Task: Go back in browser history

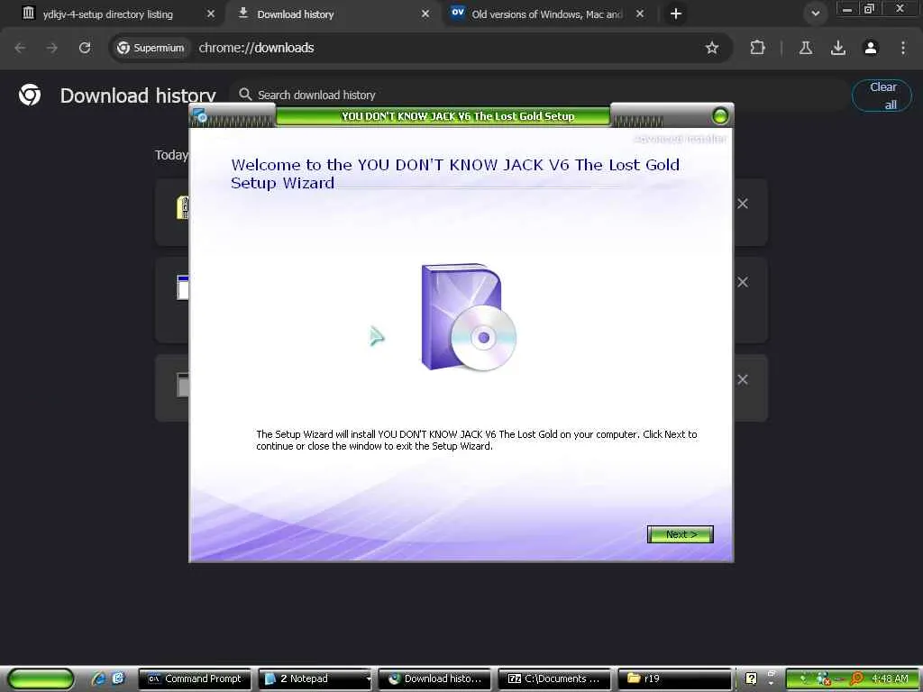Action: pyautogui.click(x=20, y=48)
